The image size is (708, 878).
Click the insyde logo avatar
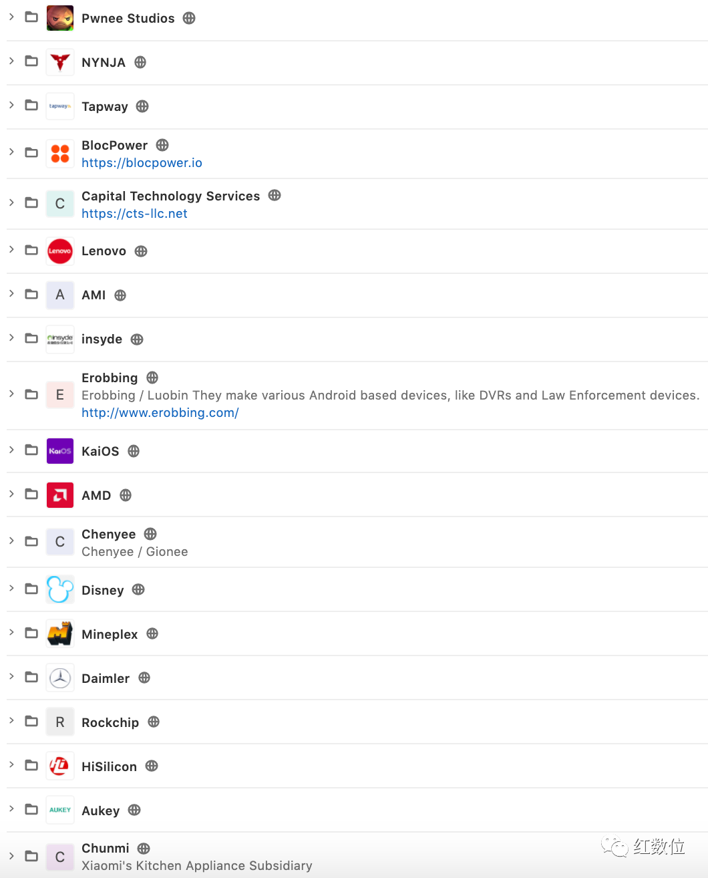tap(60, 339)
